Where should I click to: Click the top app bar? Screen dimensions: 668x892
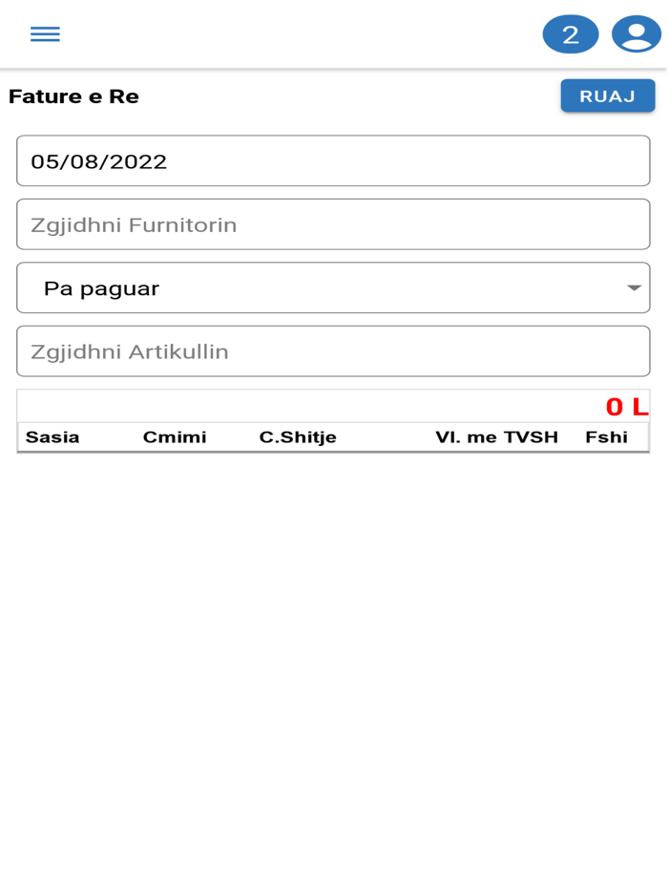tap(334, 33)
